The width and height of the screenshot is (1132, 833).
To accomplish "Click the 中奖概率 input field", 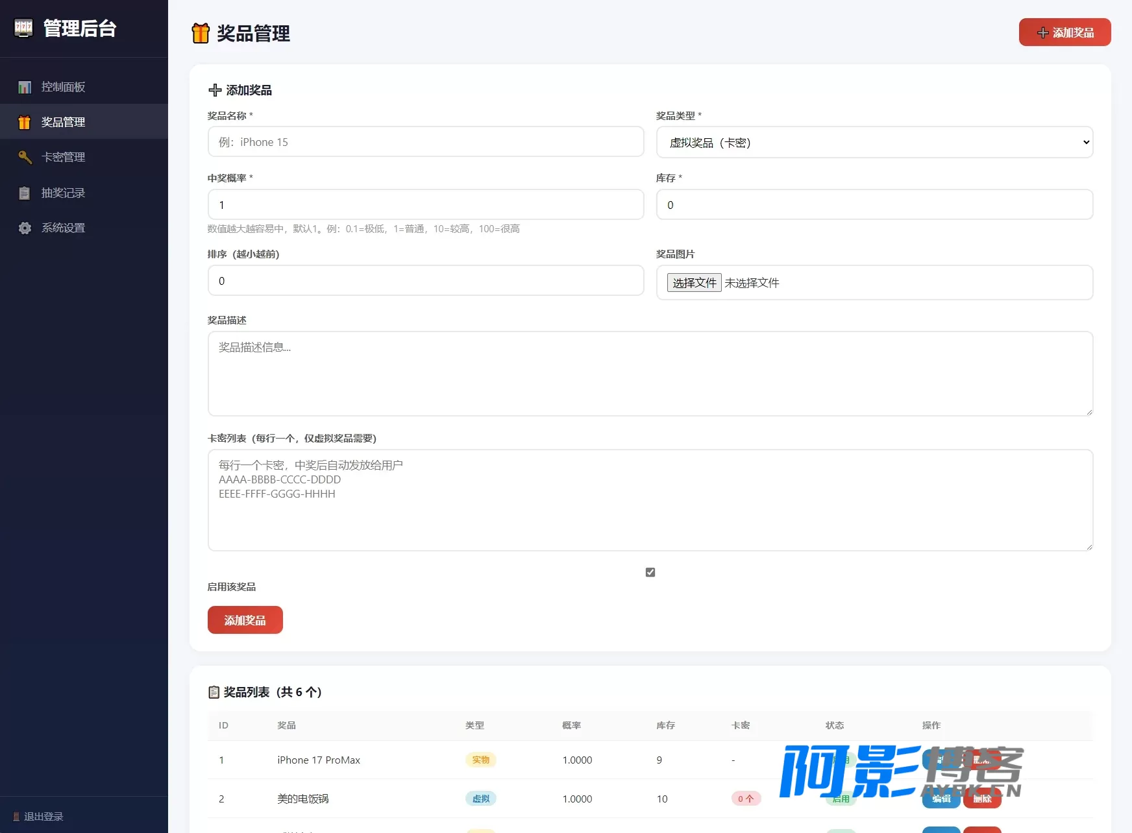I will pyautogui.click(x=426, y=205).
